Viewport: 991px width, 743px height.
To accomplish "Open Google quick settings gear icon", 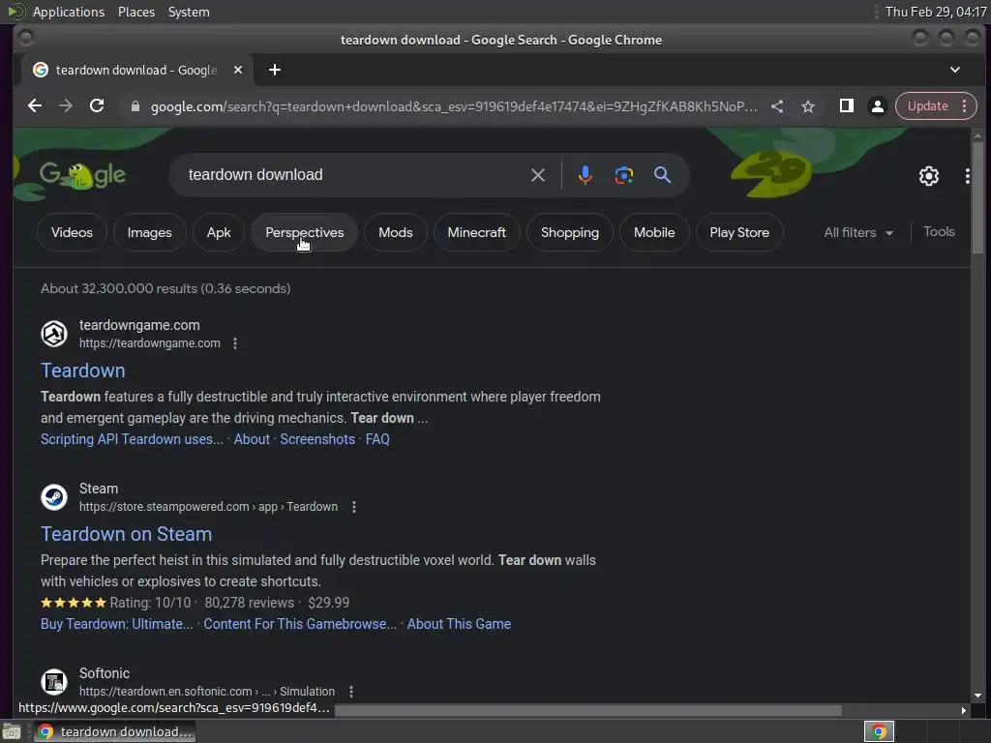I will tap(928, 176).
